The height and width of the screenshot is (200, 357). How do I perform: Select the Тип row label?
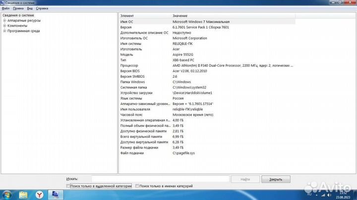coord(123,60)
